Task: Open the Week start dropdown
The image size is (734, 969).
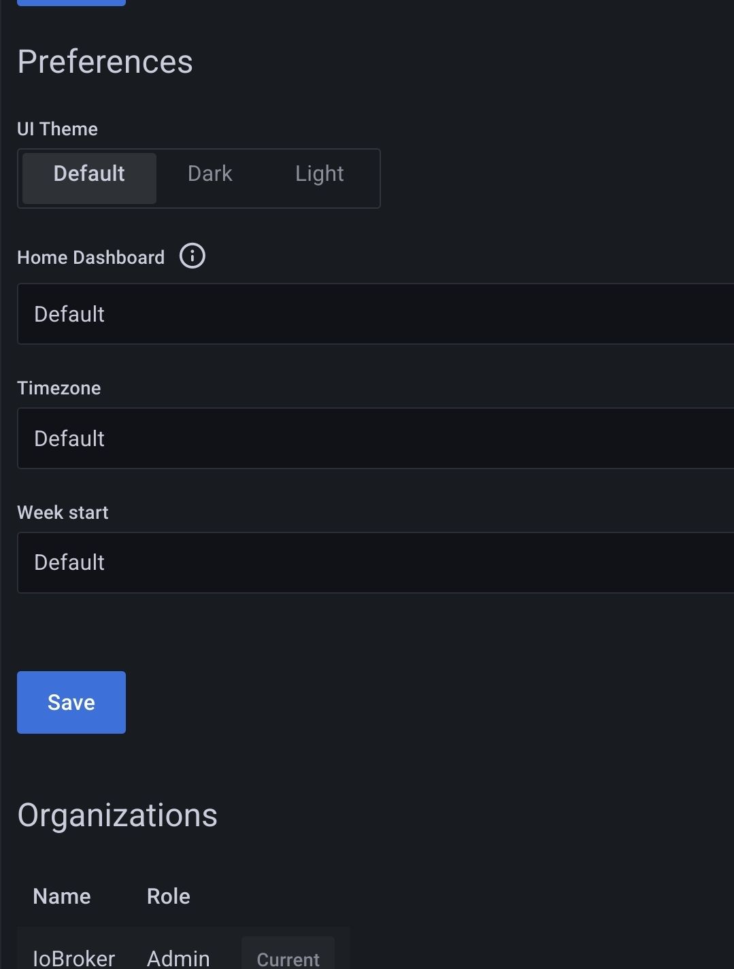Action: (x=376, y=563)
